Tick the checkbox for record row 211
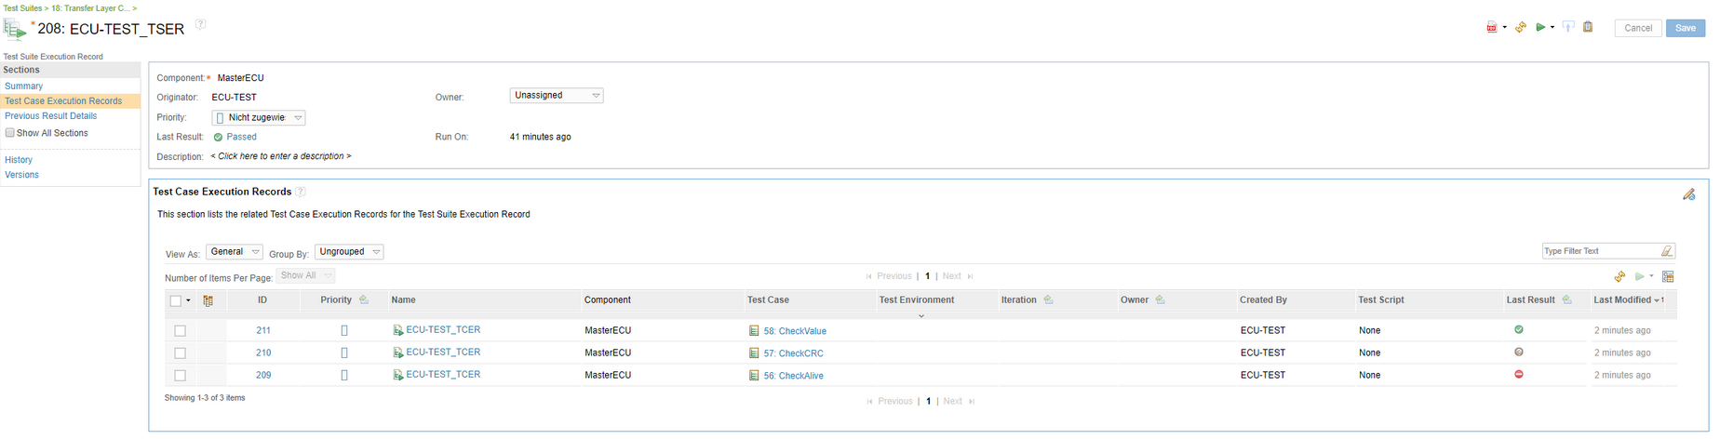Screen dimensions: 1720x439 (x=180, y=331)
